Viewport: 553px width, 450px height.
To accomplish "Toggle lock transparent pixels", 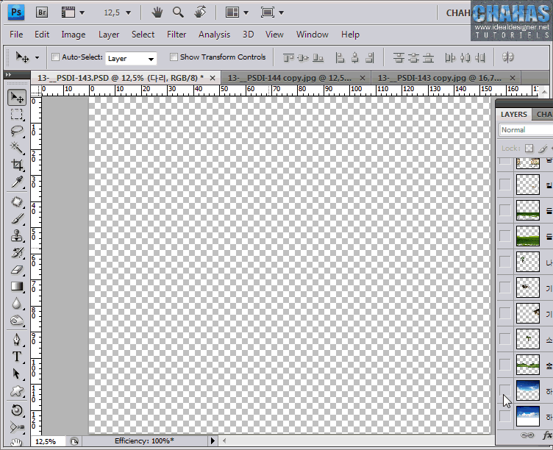I will pos(529,149).
